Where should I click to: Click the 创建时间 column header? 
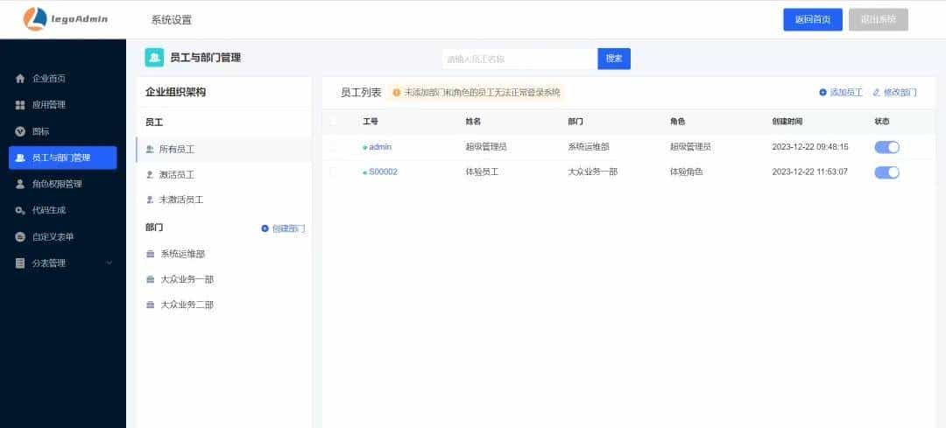tap(787, 122)
